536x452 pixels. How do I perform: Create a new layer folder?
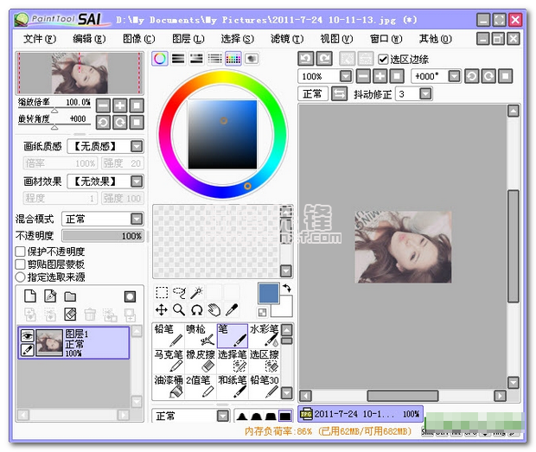point(70,296)
